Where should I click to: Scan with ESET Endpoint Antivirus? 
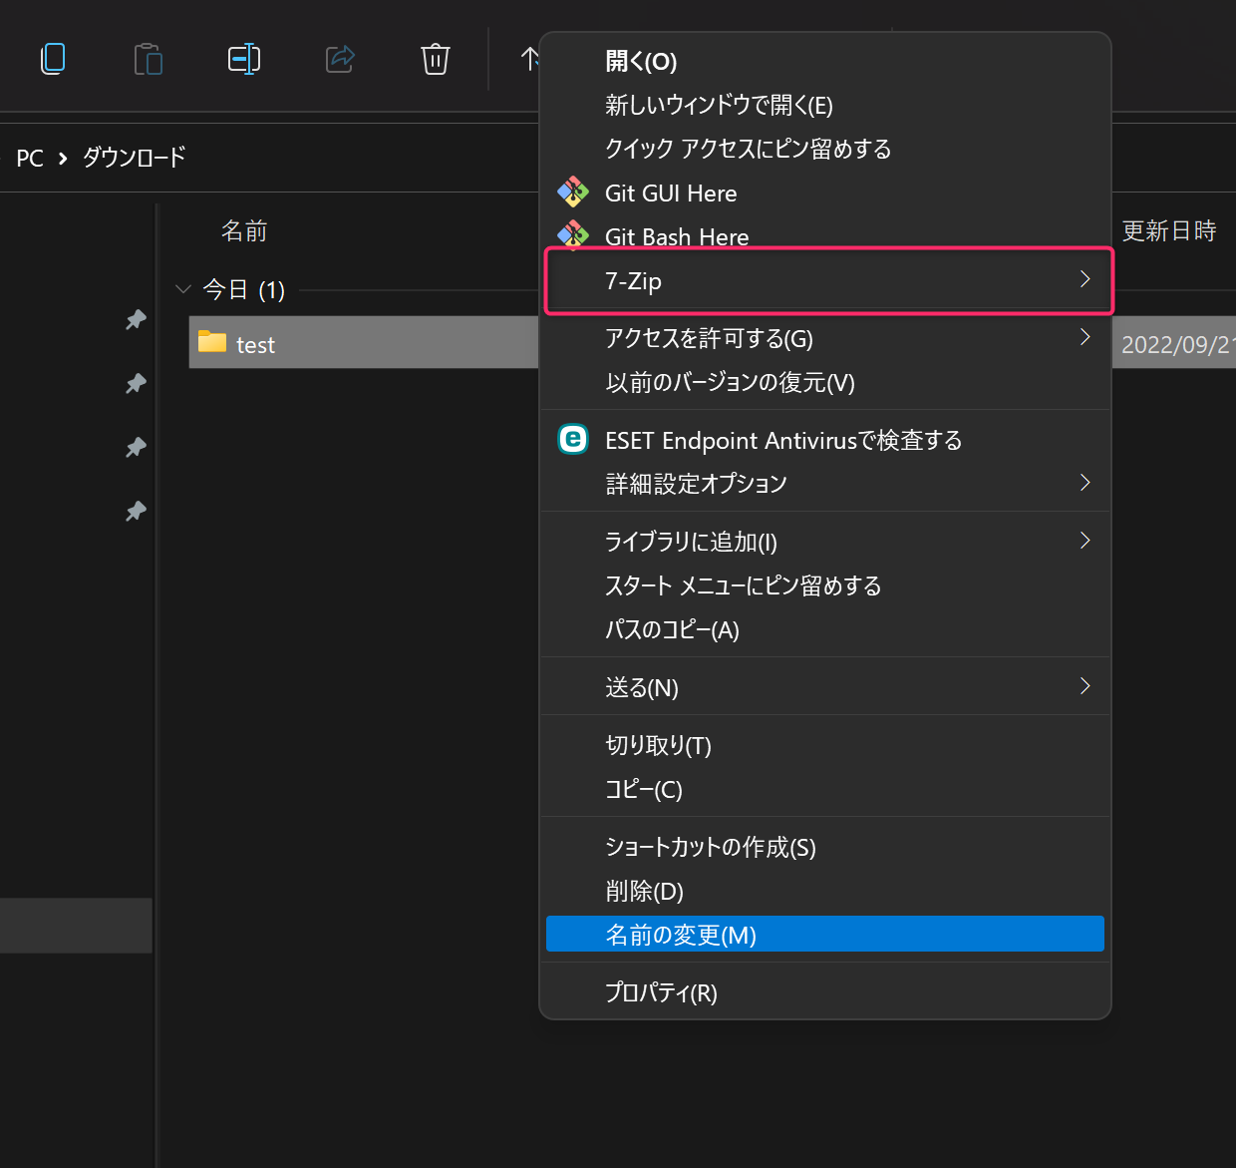click(783, 440)
